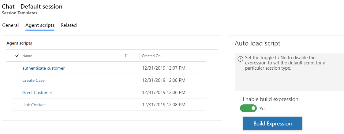Screen dimensions: 344x134
Task: Switch to the Related tab
Action: click(69, 25)
